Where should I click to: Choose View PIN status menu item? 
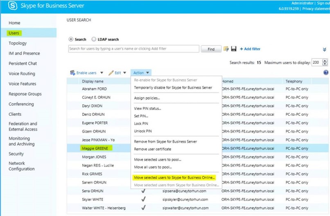(147, 108)
